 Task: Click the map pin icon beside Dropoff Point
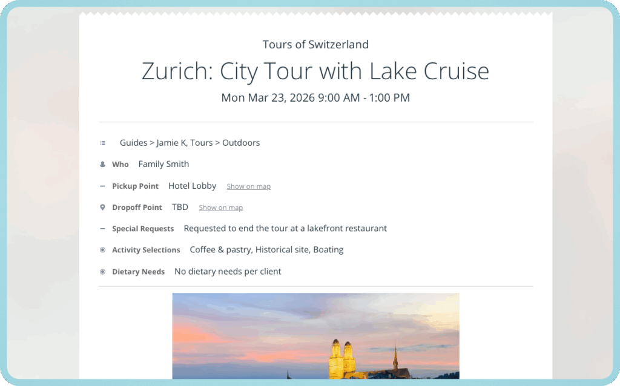[102, 208]
